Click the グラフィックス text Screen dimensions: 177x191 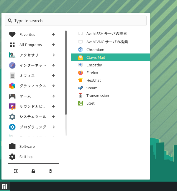pyautogui.click(x=33, y=86)
